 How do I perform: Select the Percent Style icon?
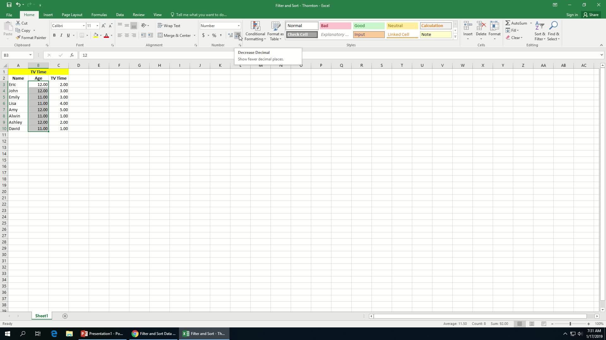click(x=214, y=35)
